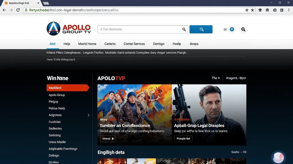Click the Apball-Grup Legal Dissples title

click(199, 126)
